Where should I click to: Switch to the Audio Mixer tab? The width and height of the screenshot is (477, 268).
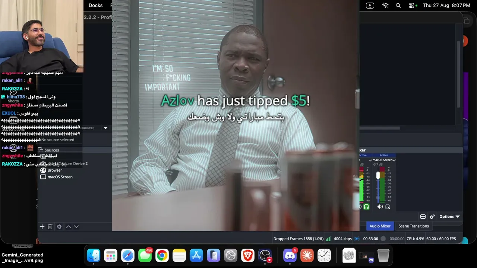[380, 226]
